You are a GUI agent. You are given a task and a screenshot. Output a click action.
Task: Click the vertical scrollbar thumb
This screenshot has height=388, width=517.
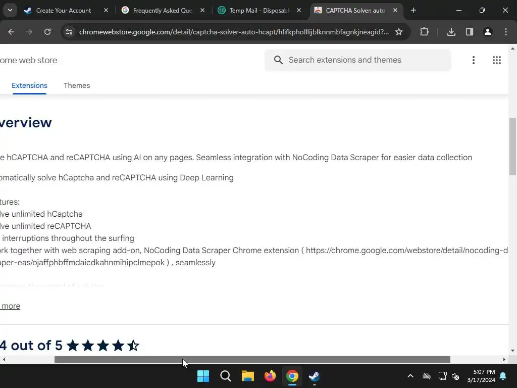(x=513, y=147)
